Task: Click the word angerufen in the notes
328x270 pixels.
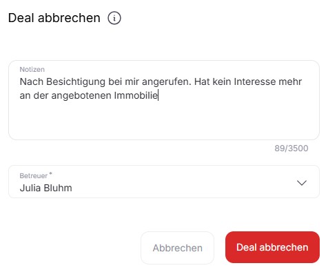Action: 167,82
